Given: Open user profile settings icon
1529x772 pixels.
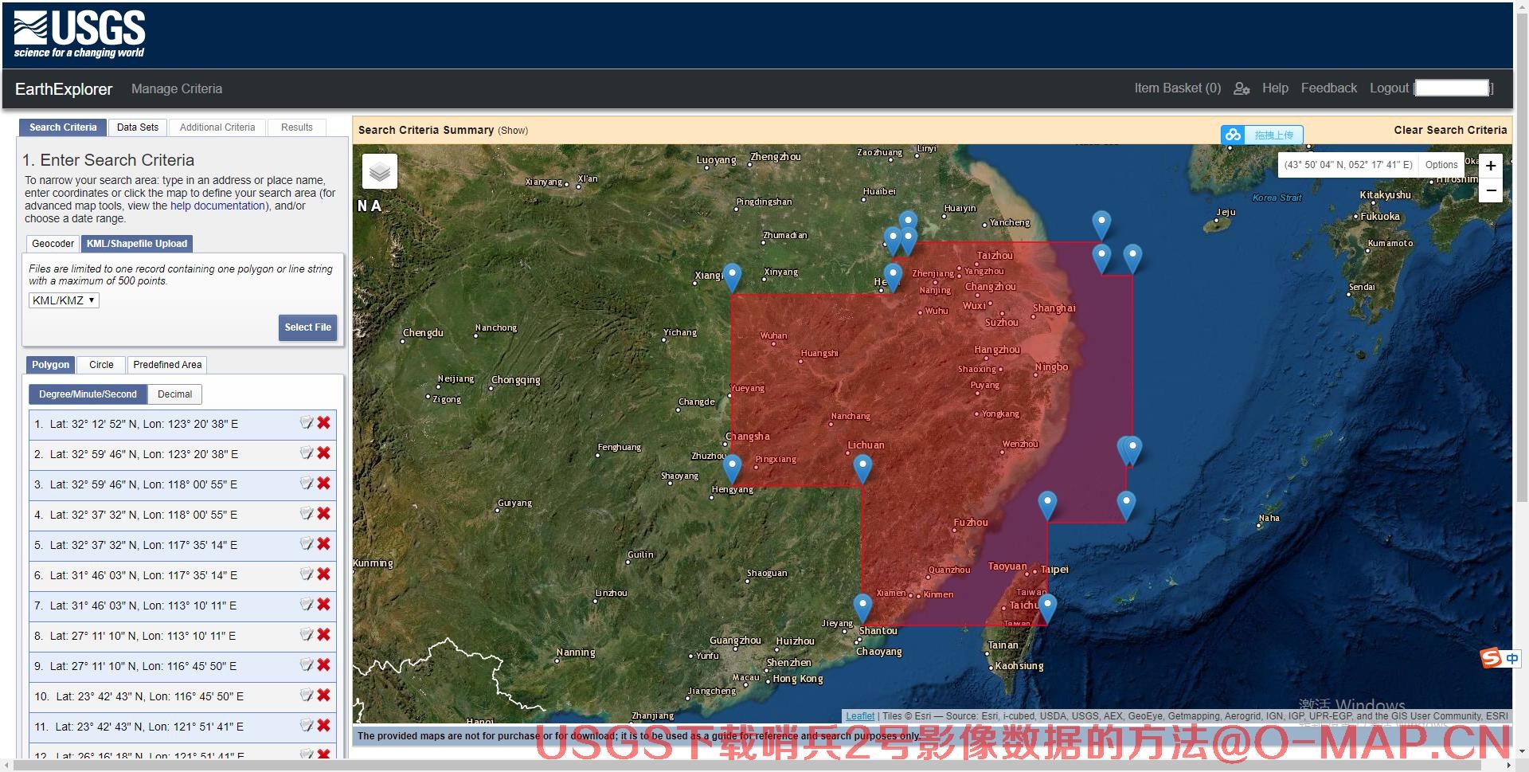Looking at the screenshot, I should click(x=1241, y=88).
